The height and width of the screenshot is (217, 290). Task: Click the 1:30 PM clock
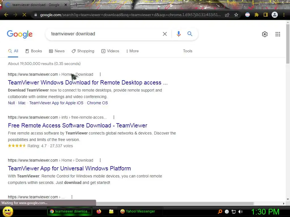(x=265, y=212)
